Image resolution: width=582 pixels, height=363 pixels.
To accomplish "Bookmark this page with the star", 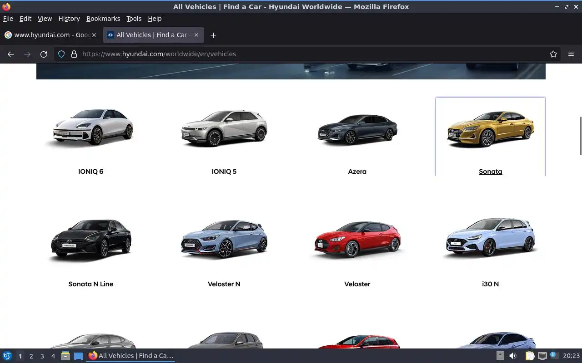I will tap(553, 54).
